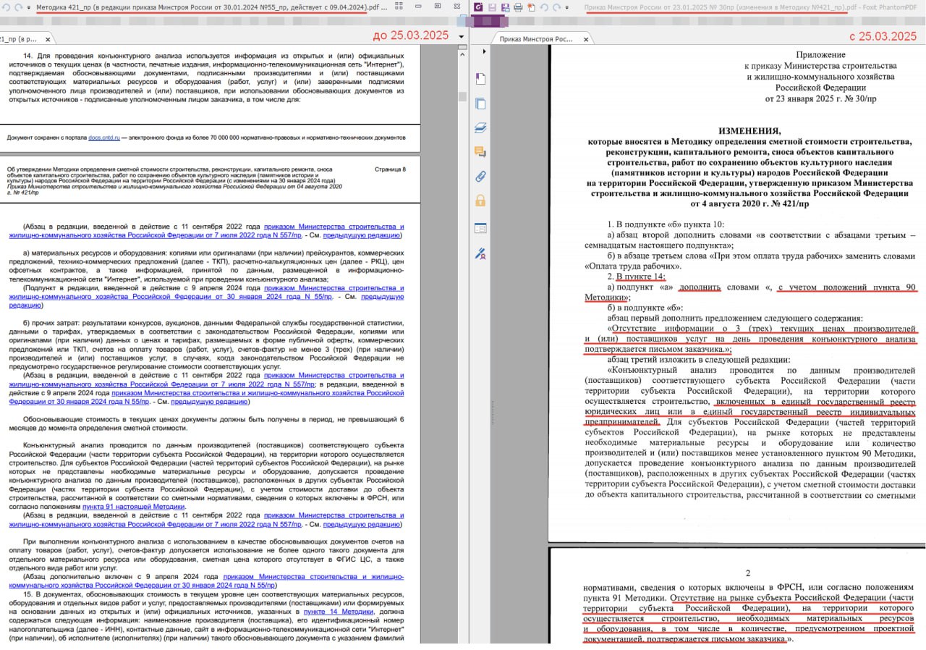Open the tab list dropdown arrow in left window
Screen dimensions: 926x650
pos(462,36)
